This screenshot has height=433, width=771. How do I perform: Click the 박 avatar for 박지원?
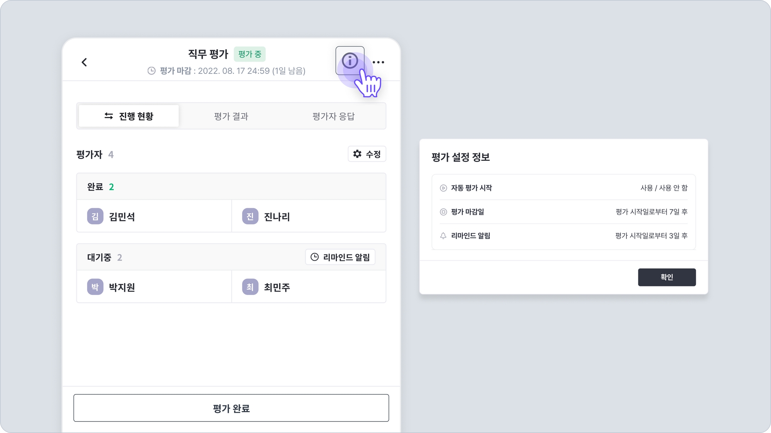coord(95,287)
